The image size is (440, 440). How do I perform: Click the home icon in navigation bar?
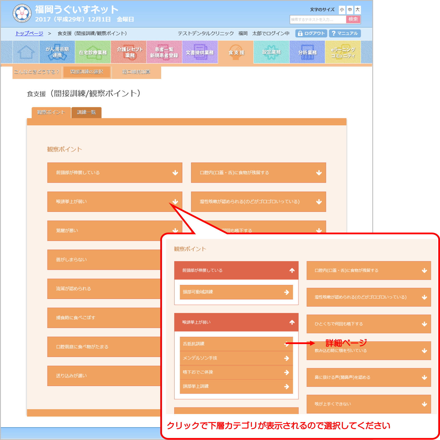[x=26, y=52]
